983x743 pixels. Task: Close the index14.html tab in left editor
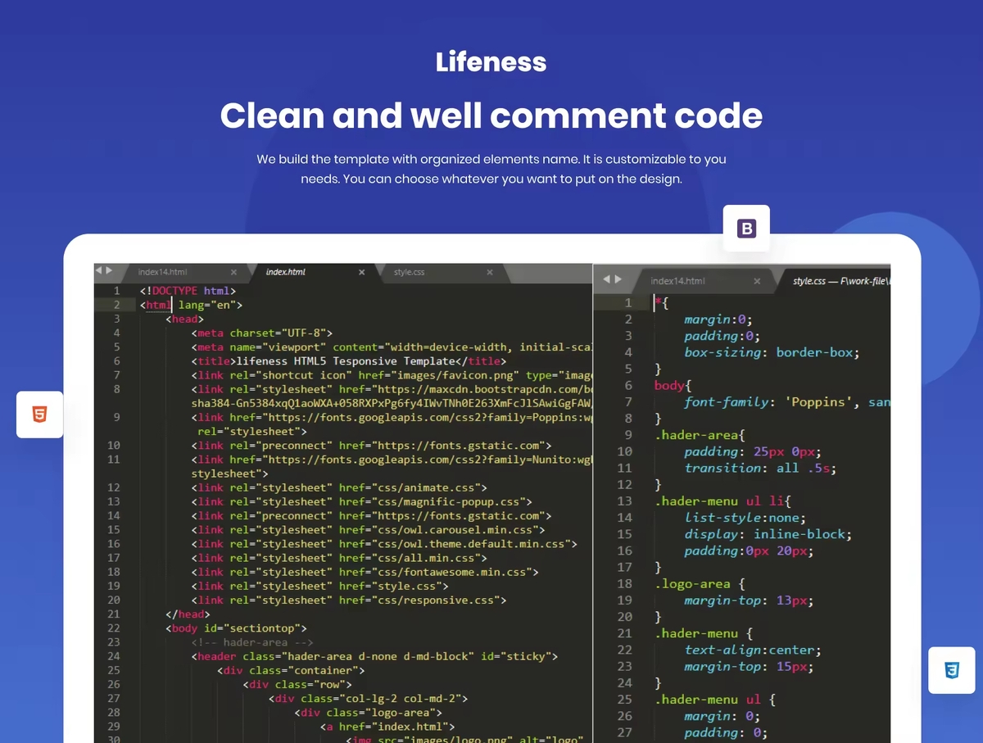[233, 272]
